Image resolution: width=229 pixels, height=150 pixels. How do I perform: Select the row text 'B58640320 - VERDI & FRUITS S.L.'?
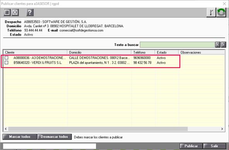click(x=38, y=63)
